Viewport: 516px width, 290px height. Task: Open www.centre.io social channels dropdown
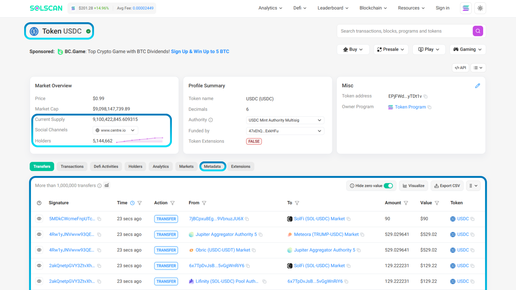[x=115, y=130]
